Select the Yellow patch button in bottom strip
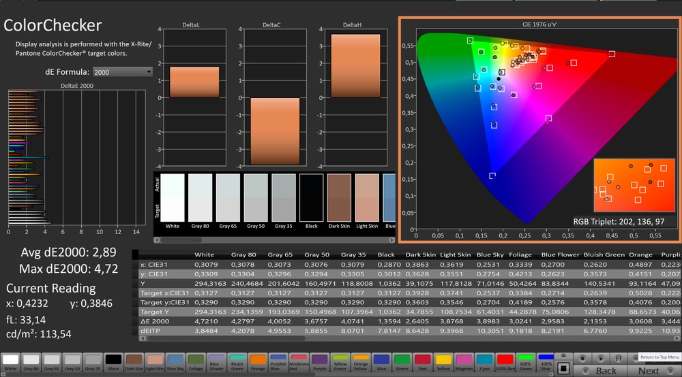The width and height of the screenshot is (682, 377). tap(443, 362)
